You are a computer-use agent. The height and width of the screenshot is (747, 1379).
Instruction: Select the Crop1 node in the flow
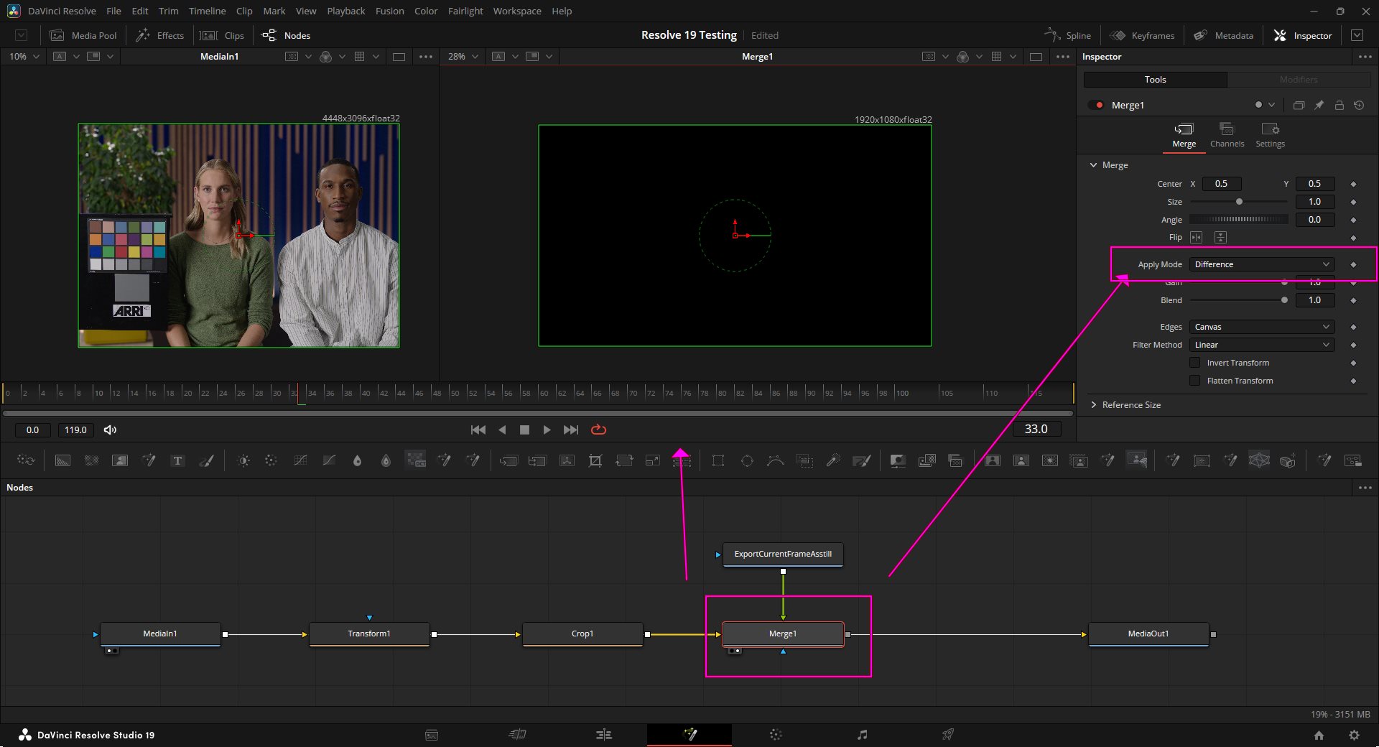click(582, 634)
